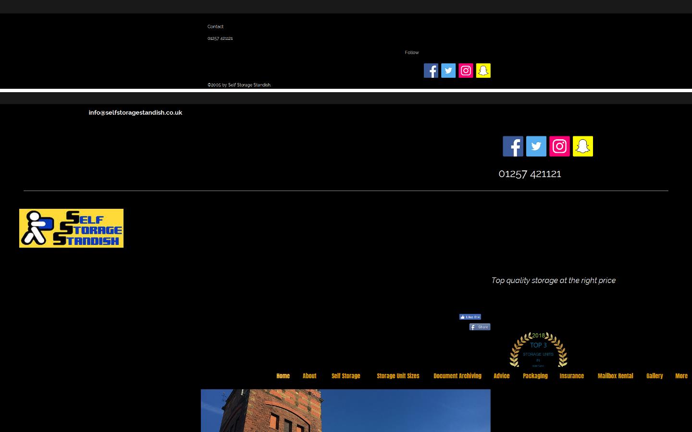Click the large Facebook icon
Screen dimensions: 692x432
point(513,146)
